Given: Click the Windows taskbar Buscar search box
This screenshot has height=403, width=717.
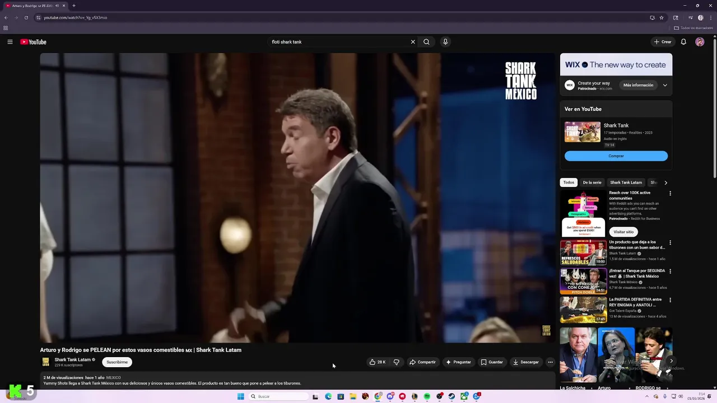Looking at the screenshot, I should [278, 396].
